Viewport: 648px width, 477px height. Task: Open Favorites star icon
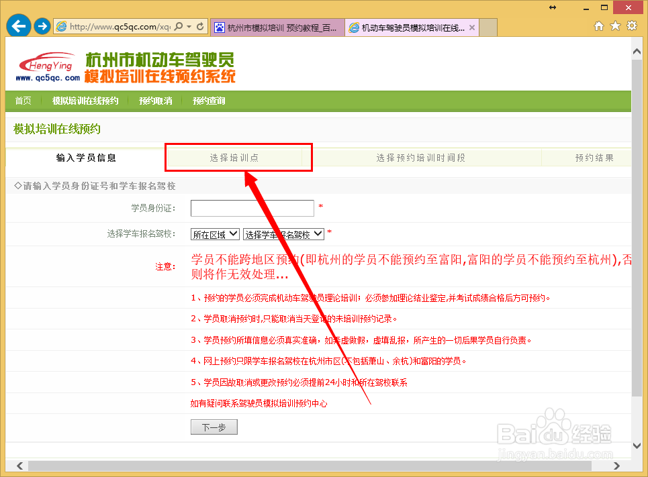click(x=615, y=26)
